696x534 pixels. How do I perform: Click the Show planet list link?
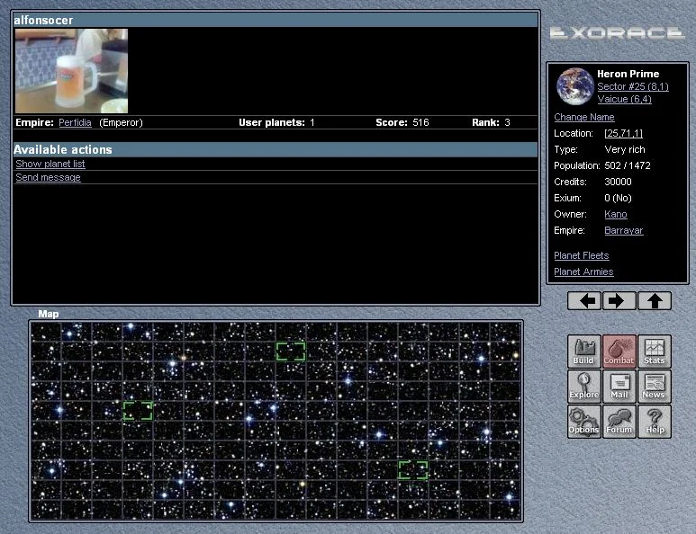point(50,164)
